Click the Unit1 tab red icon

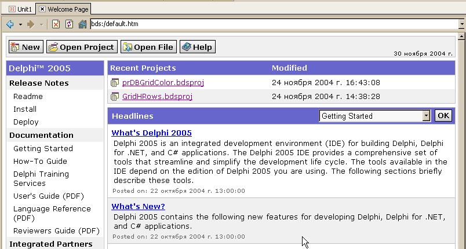point(12,9)
